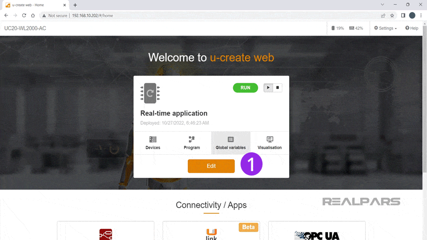Click the memory usage 42% indicator
The height and width of the screenshot is (240, 427).
[356, 28]
